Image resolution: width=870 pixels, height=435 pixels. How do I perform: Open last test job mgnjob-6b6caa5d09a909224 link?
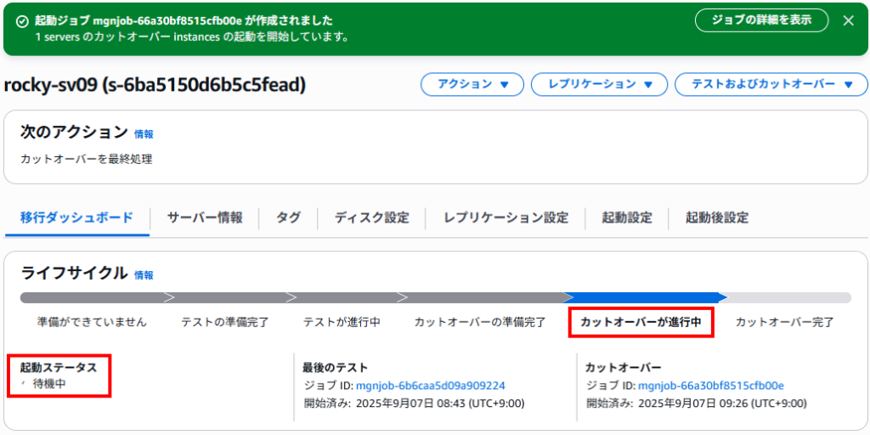click(431, 386)
